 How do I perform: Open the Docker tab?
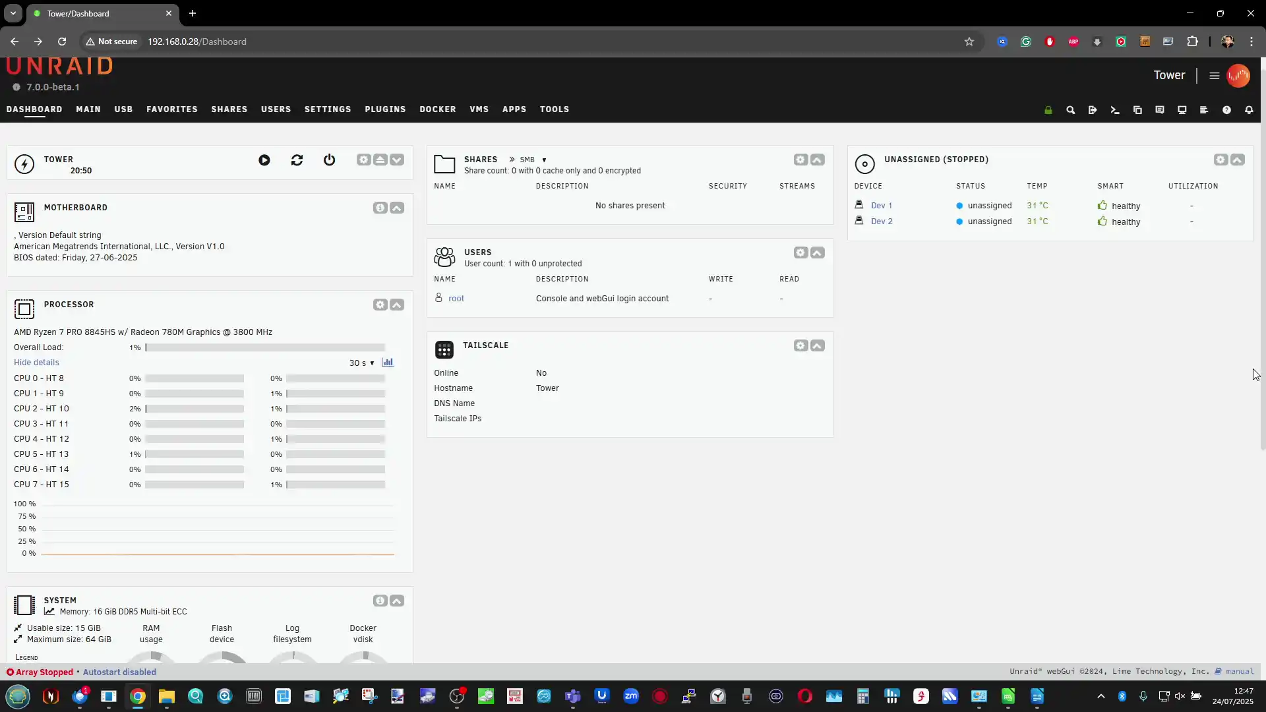point(438,109)
